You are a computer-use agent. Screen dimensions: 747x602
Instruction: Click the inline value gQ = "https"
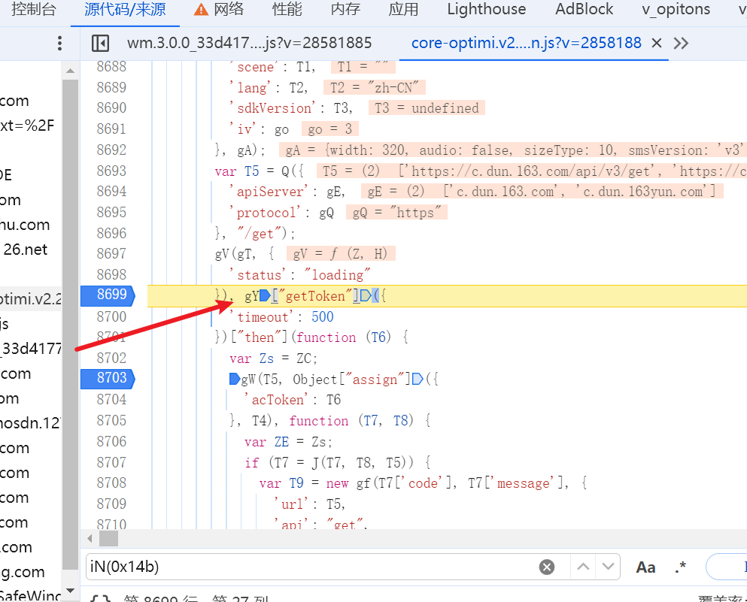[397, 212]
